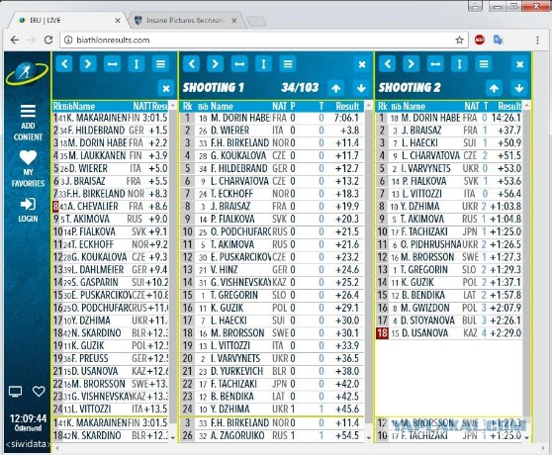Click previous arrow in Shooting 2 panel

pos(387,64)
